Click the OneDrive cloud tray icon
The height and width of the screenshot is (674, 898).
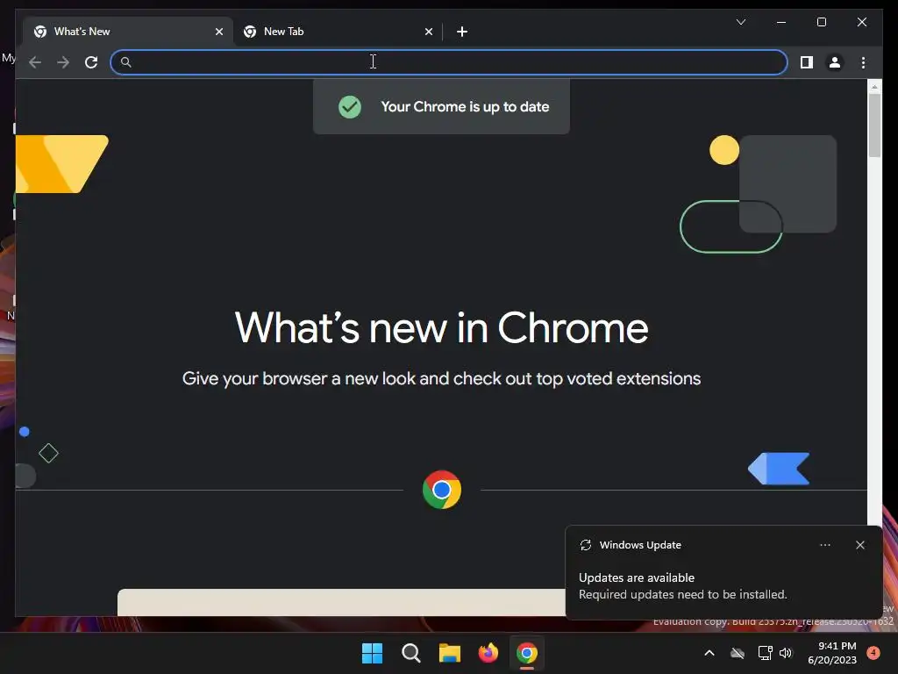click(x=738, y=653)
